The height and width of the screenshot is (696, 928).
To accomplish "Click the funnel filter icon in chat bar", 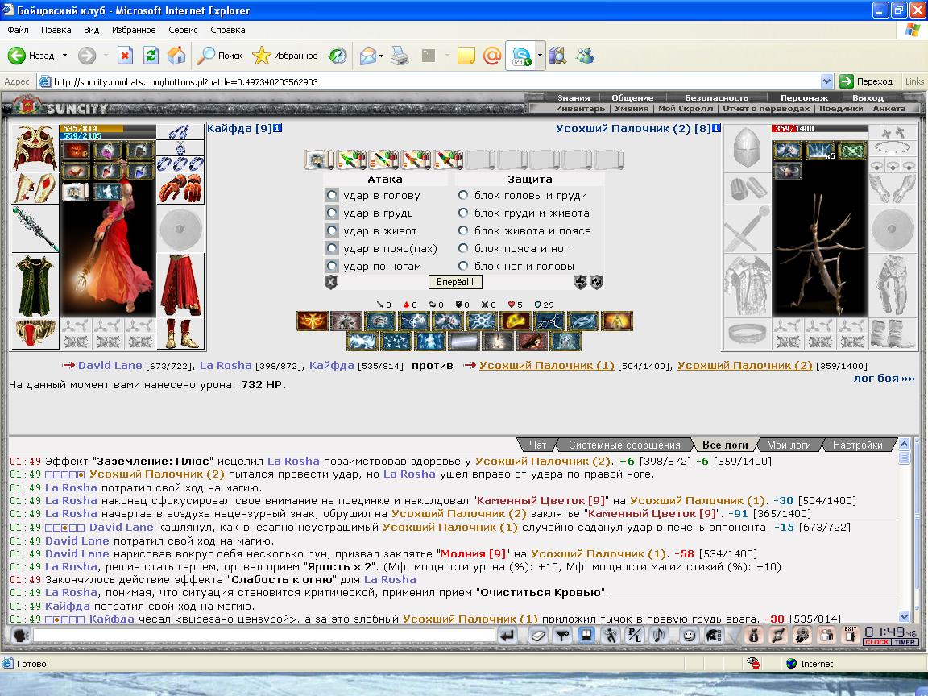I will (561, 636).
